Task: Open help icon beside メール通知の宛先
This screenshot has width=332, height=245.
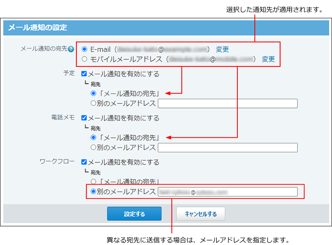Action: click(x=71, y=49)
